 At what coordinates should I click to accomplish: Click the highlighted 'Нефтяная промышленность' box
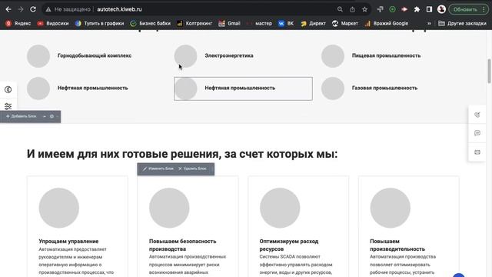(x=243, y=88)
